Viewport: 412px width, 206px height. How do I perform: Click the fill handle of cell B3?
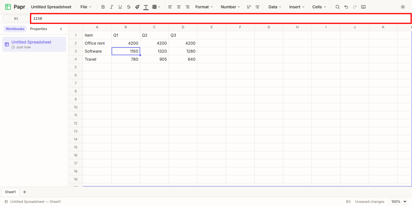140,55
